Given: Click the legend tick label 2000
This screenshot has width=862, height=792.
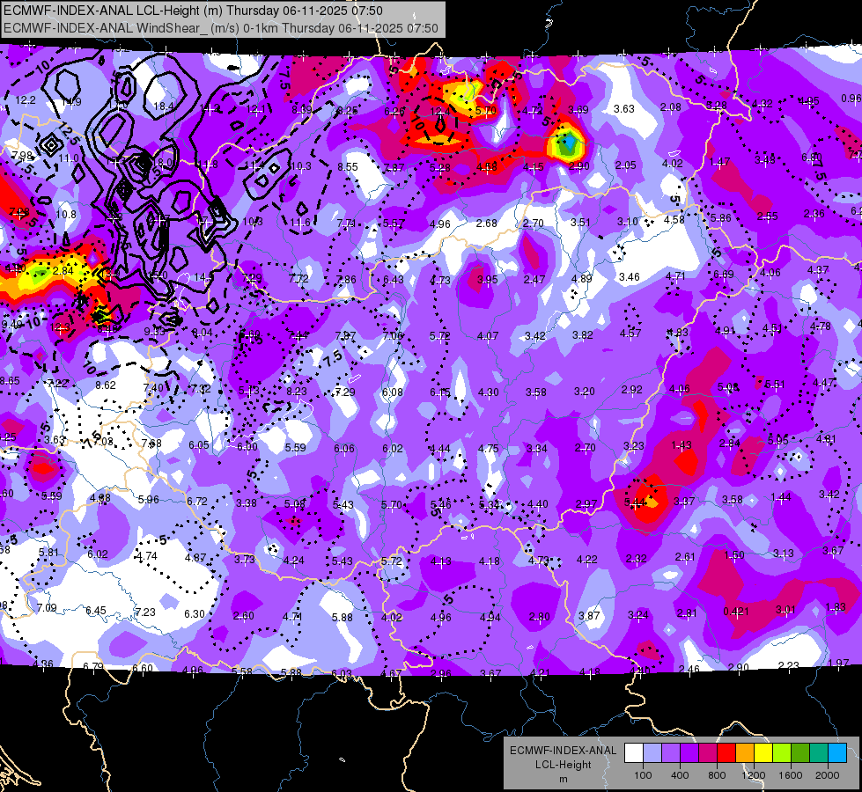Looking at the screenshot, I should coord(828,775).
